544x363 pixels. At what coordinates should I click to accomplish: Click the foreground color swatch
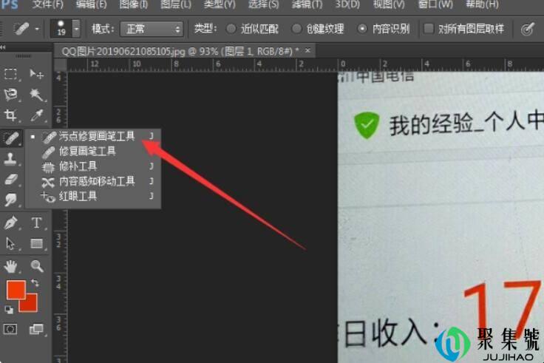tap(16, 290)
